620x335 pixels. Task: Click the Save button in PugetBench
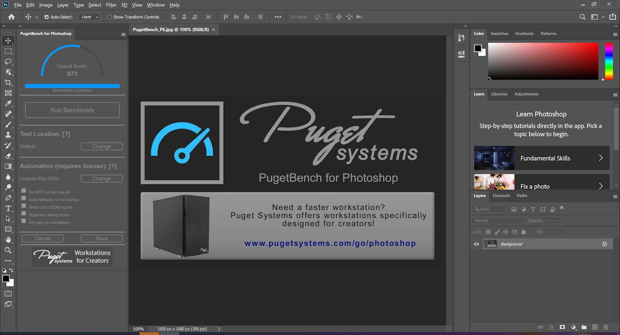[102, 239]
